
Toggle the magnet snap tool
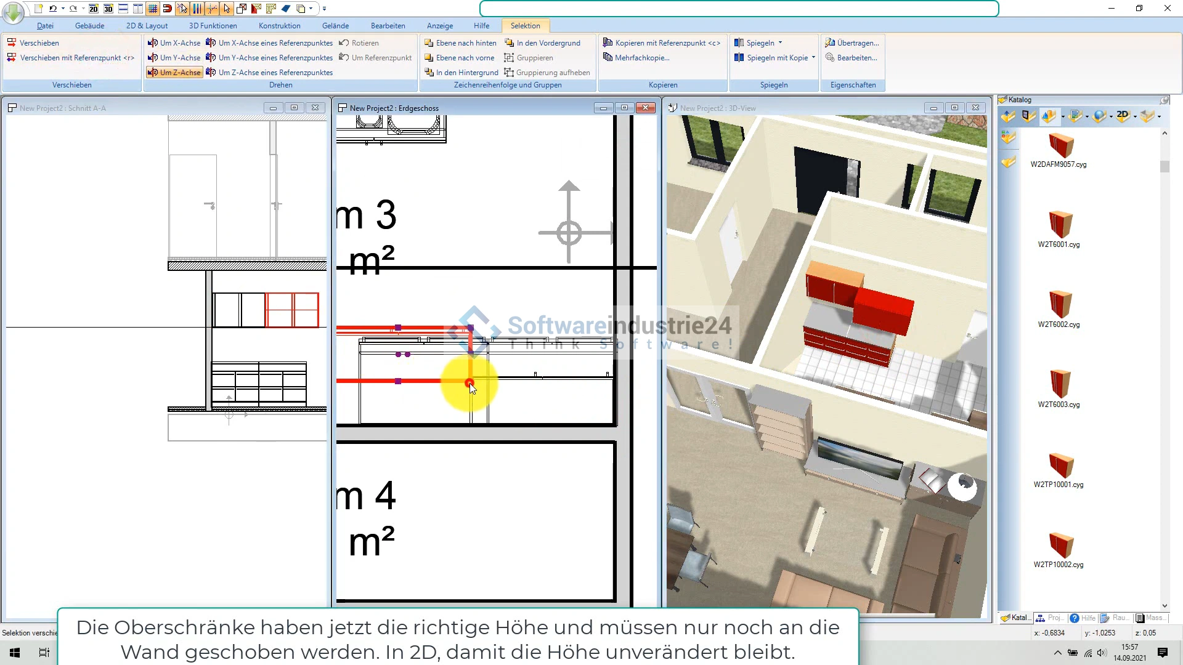click(167, 9)
